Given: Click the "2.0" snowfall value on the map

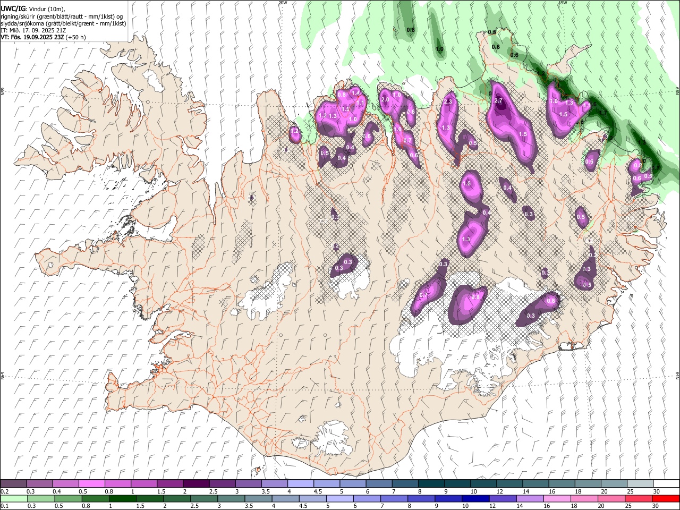Looking at the screenshot, I should coord(386,99).
